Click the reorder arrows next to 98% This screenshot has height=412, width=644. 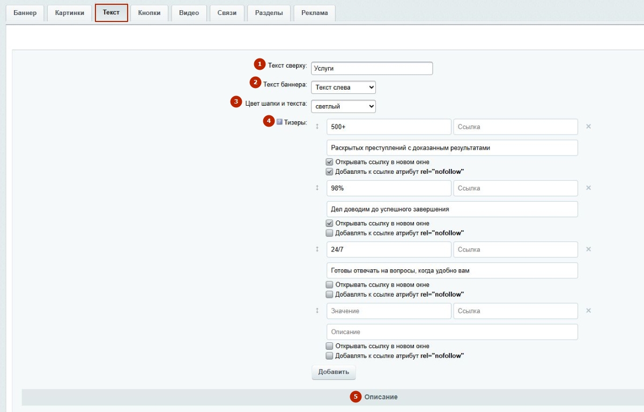pos(317,188)
